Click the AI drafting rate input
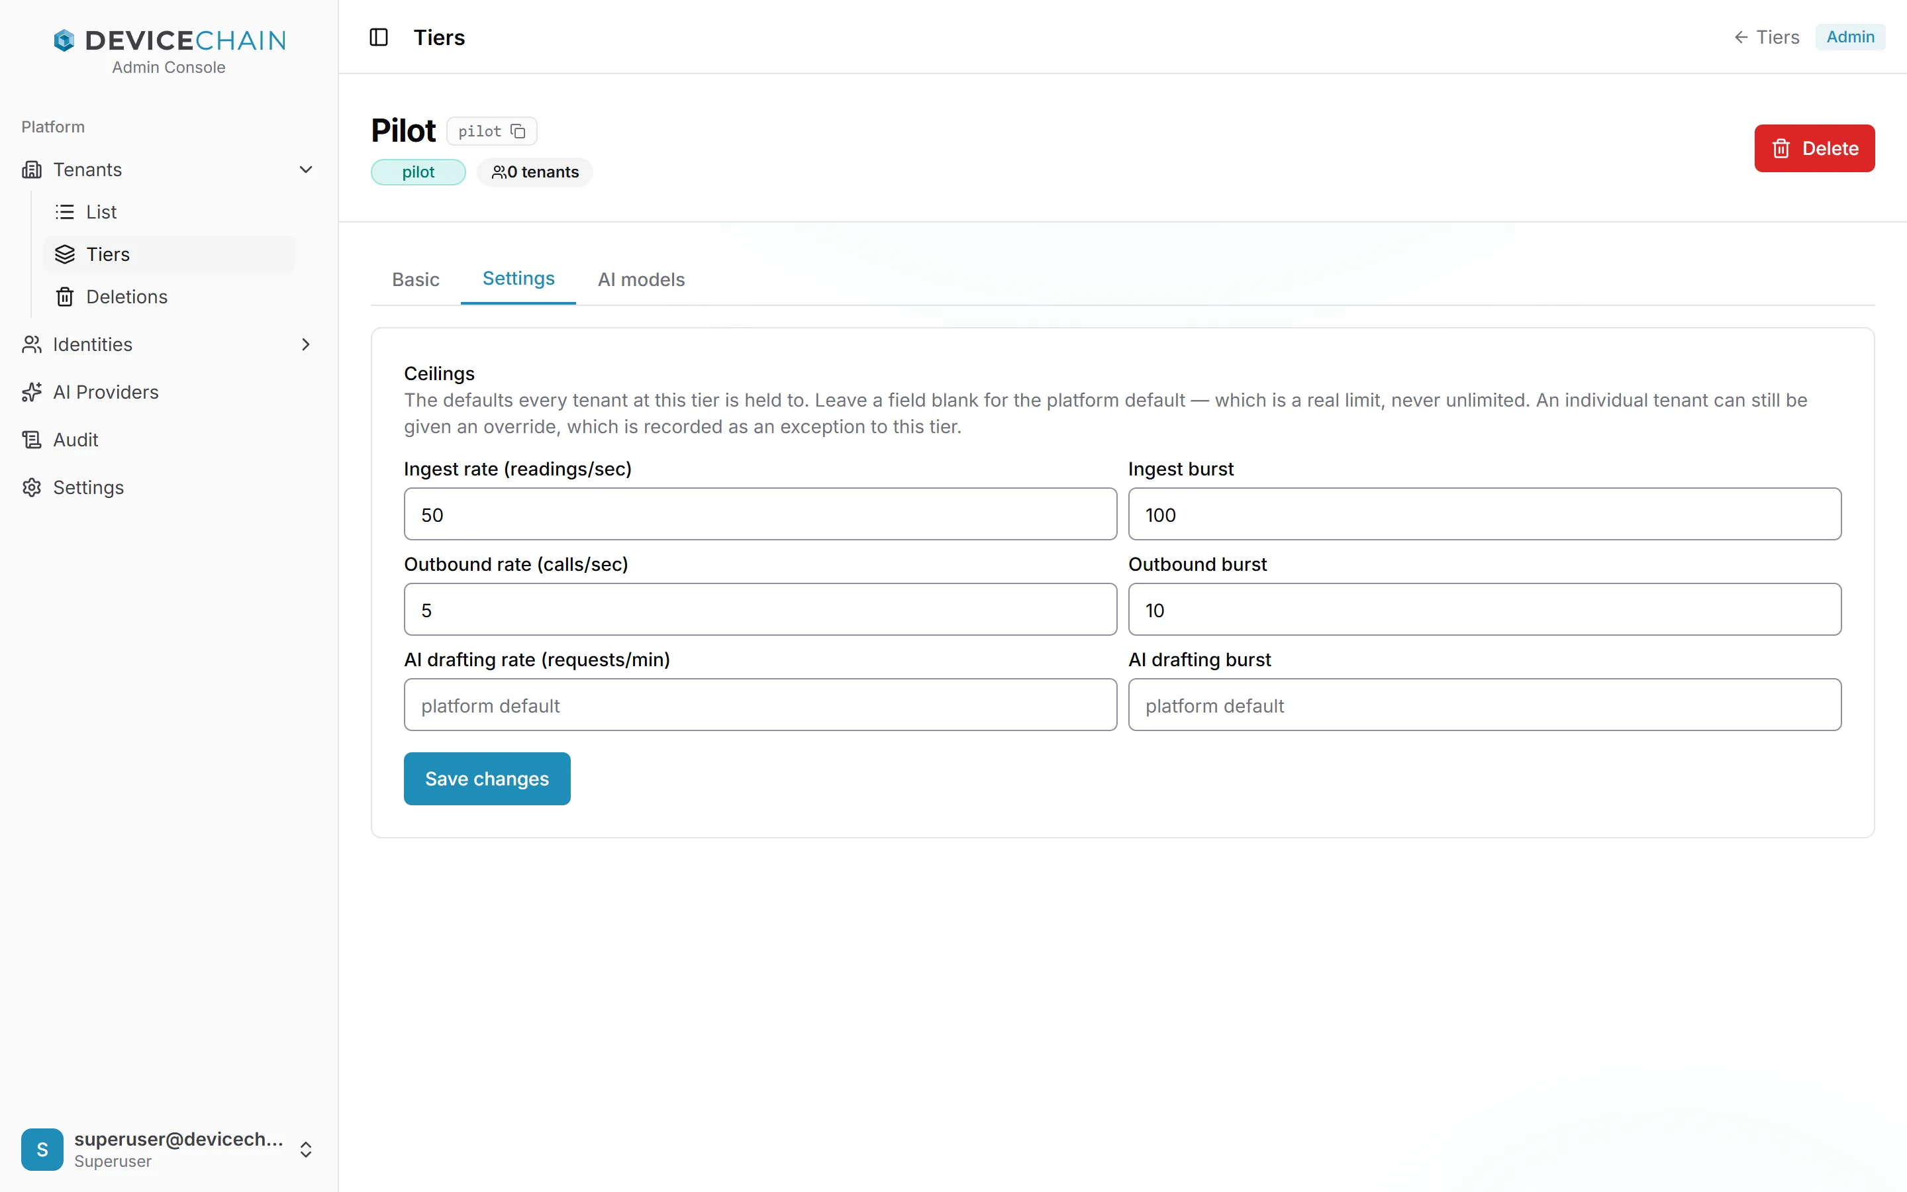The image size is (1907, 1192). tap(760, 705)
